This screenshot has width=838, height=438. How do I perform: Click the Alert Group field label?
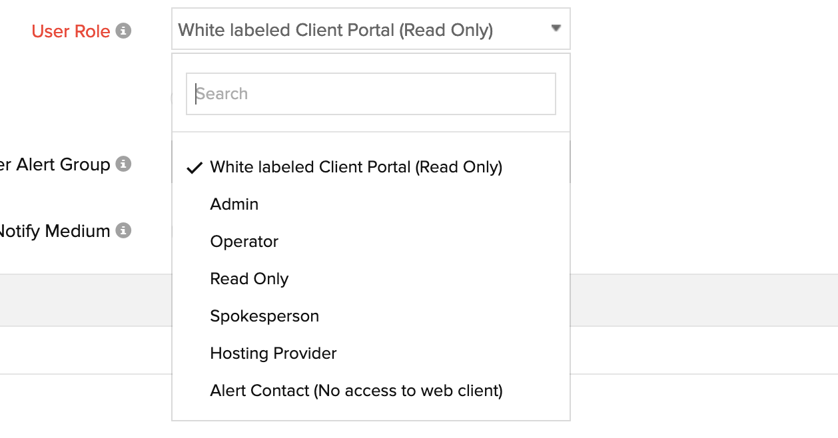[55, 164]
